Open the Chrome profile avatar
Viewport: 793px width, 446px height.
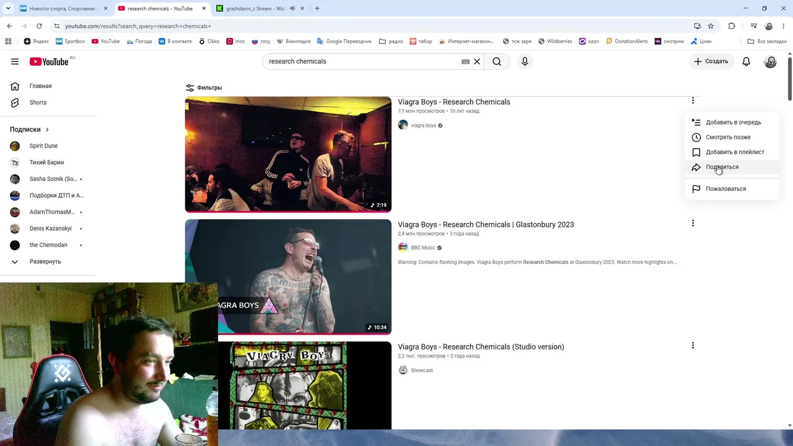[769, 26]
